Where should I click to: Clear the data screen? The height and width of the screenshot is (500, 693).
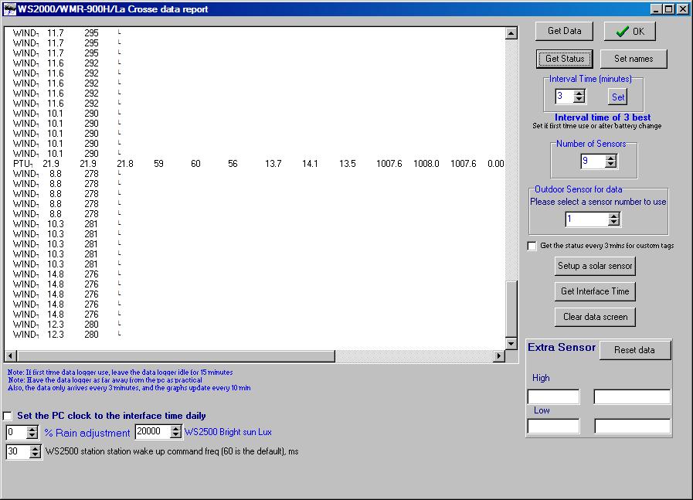tap(595, 317)
